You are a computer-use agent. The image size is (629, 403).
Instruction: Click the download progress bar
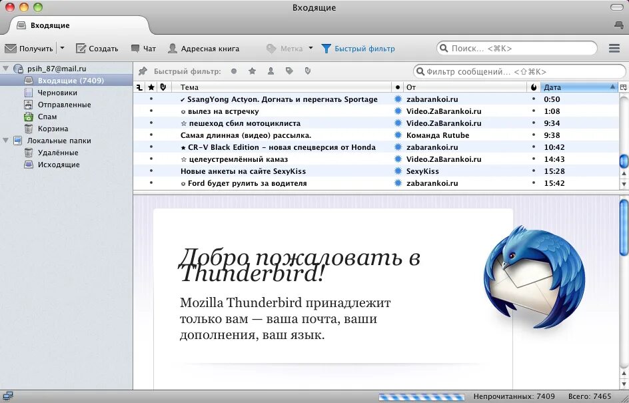point(422,397)
